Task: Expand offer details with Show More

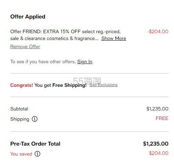Action: 114,38
